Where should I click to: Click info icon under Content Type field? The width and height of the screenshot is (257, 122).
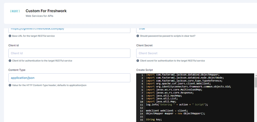[10, 85]
